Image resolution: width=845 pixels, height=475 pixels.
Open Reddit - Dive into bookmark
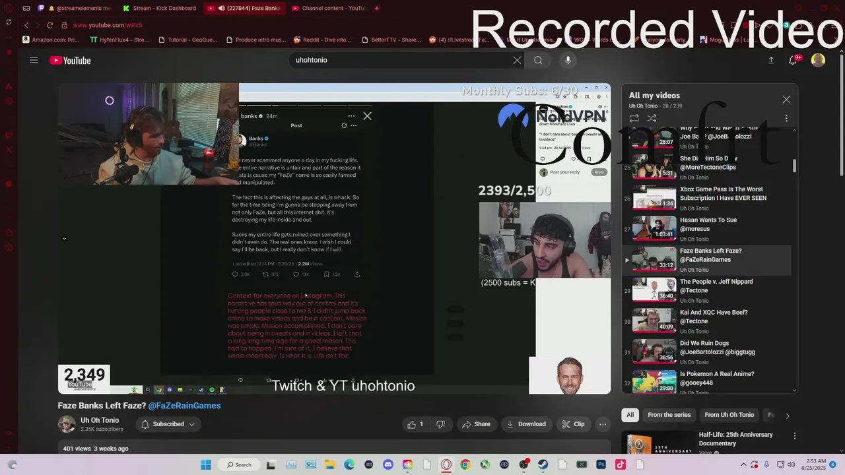pyautogui.click(x=322, y=40)
